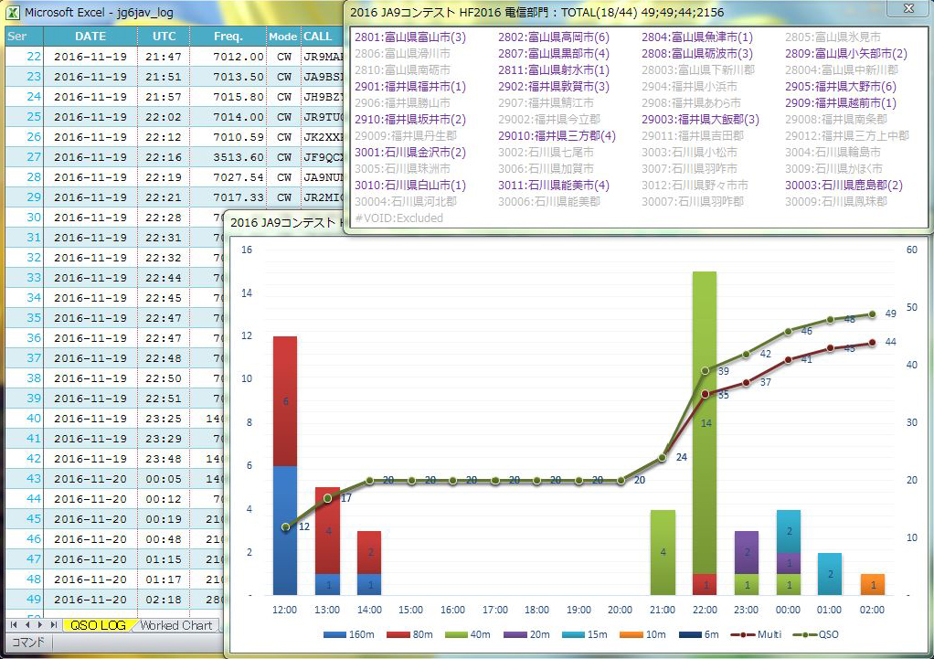
Task: Jump to the first sheet tab arrow
Action: click(14, 625)
